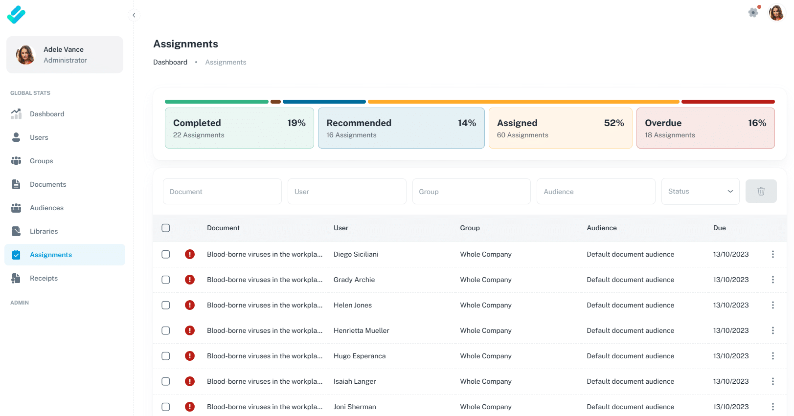Click the Assignments checkbox icon in sidebar
This screenshot has height=416, width=794.
point(16,255)
